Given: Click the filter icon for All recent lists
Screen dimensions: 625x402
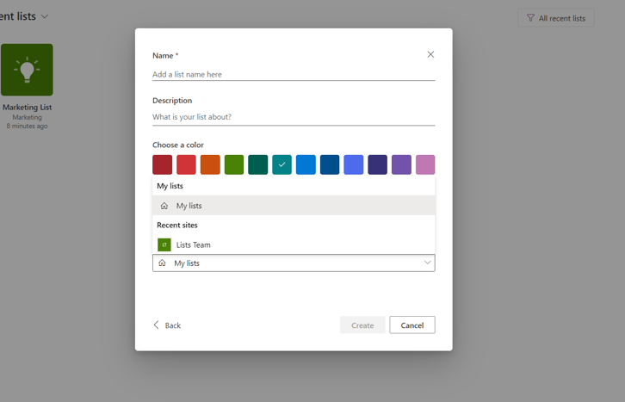Looking at the screenshot, I should 530,18.
